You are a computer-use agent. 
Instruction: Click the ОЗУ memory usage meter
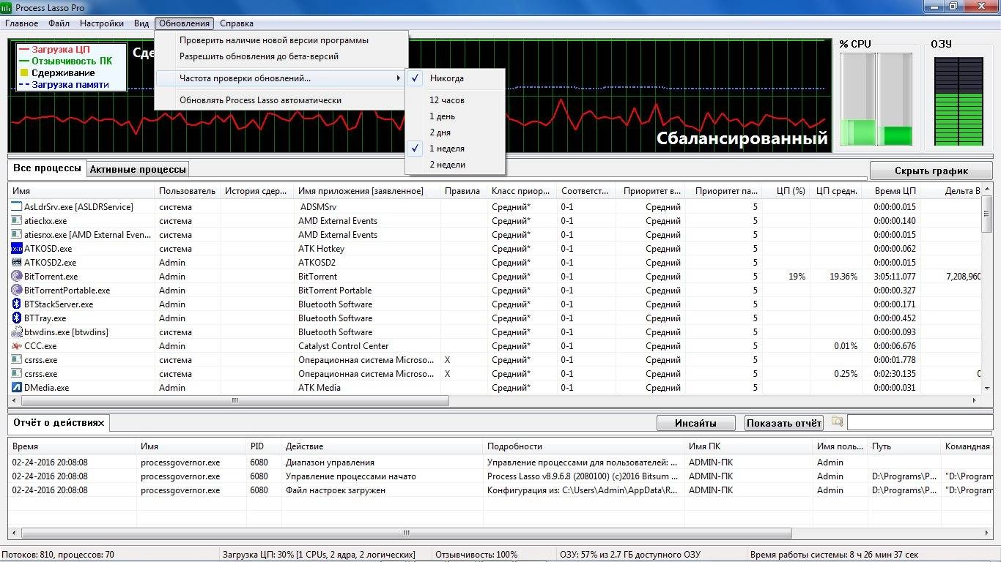tap(959, 101)
